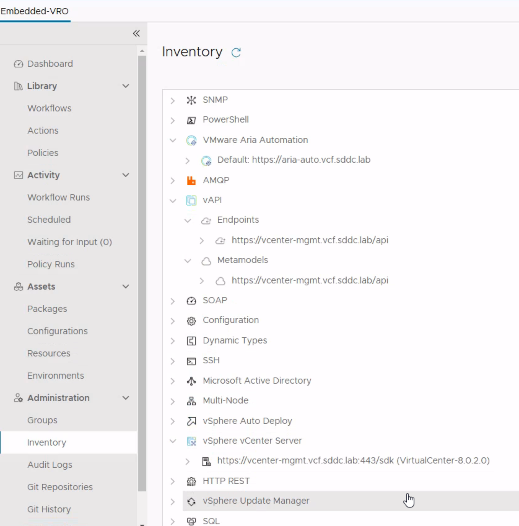The width and height of the screenshot is (519, 526).
Task: Select the Default aria-auto host entry
Action: point(294,160)
